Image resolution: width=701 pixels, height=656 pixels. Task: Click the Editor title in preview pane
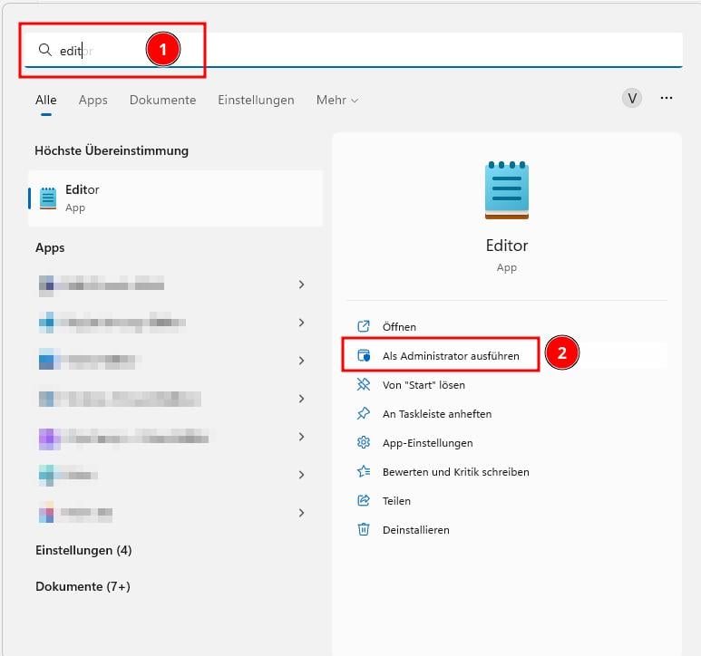(507, 246)
